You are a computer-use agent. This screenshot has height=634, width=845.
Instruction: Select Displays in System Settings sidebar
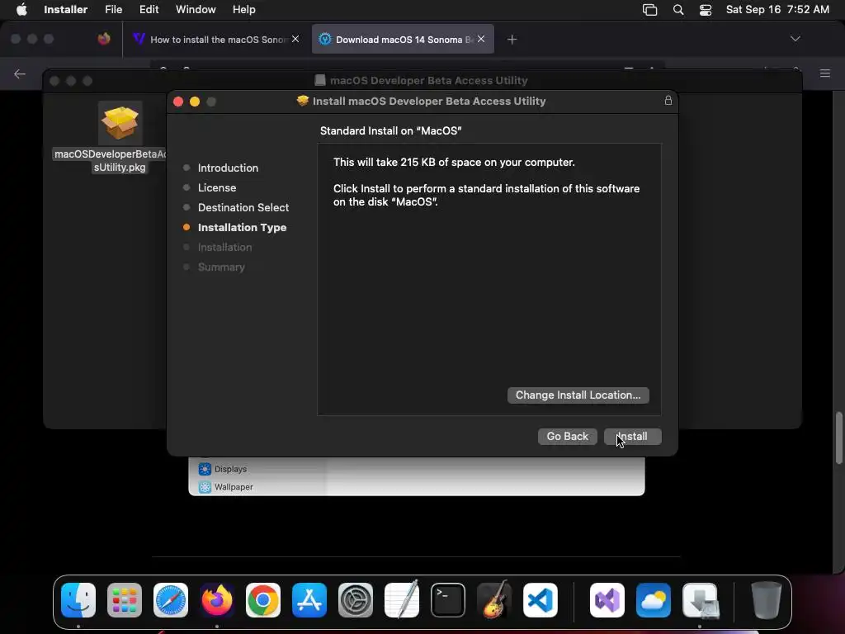pos(223,469)
